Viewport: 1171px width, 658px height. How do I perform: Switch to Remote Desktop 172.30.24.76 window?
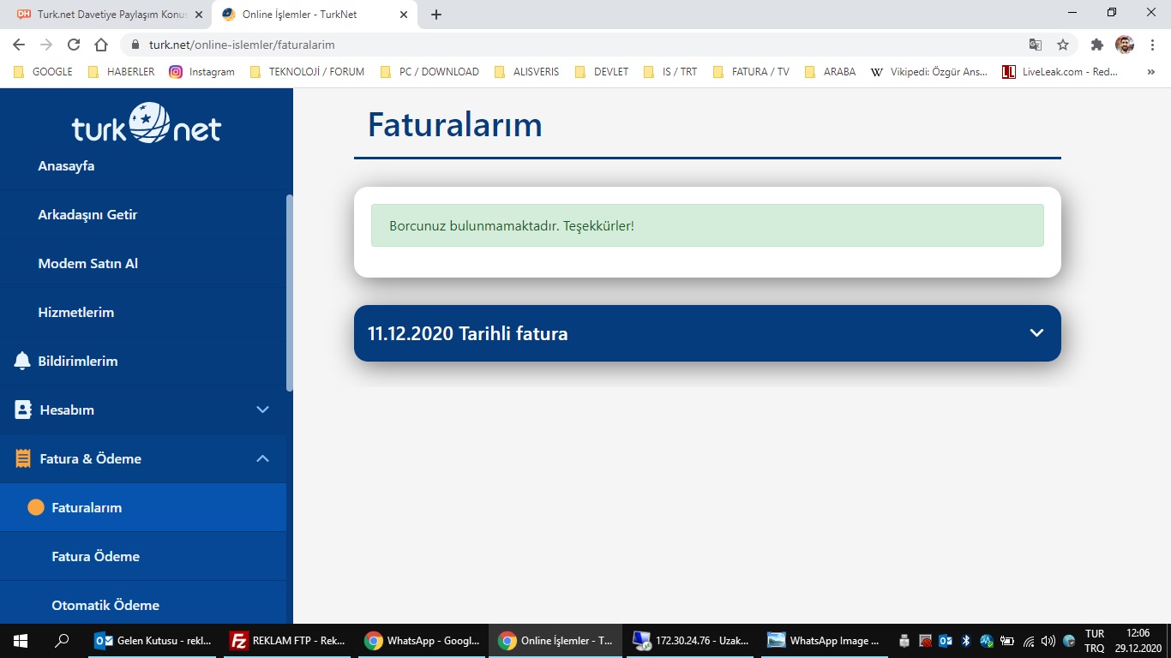(x=691, y=641)
